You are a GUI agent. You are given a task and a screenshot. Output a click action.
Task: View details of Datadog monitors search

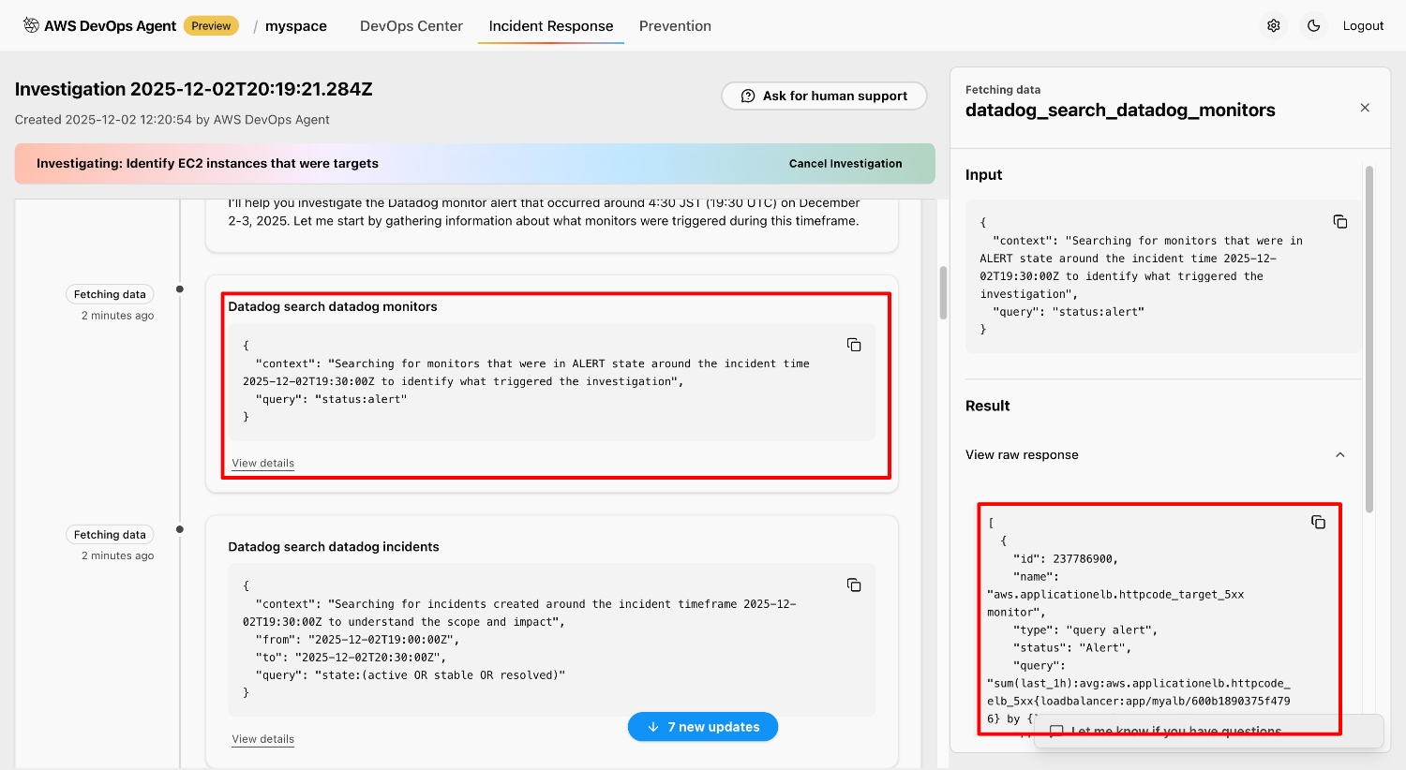263,464
